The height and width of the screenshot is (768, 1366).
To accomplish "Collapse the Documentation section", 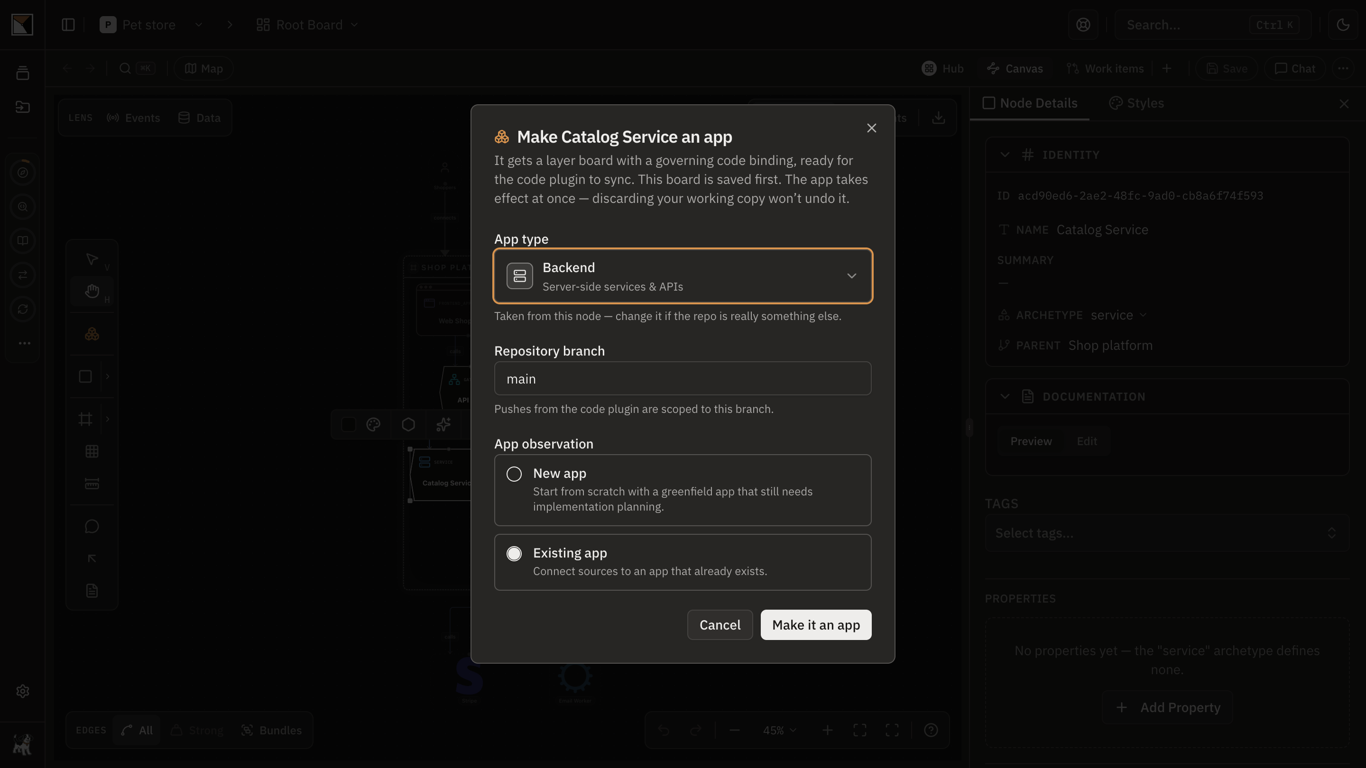I will (1005, 396).
